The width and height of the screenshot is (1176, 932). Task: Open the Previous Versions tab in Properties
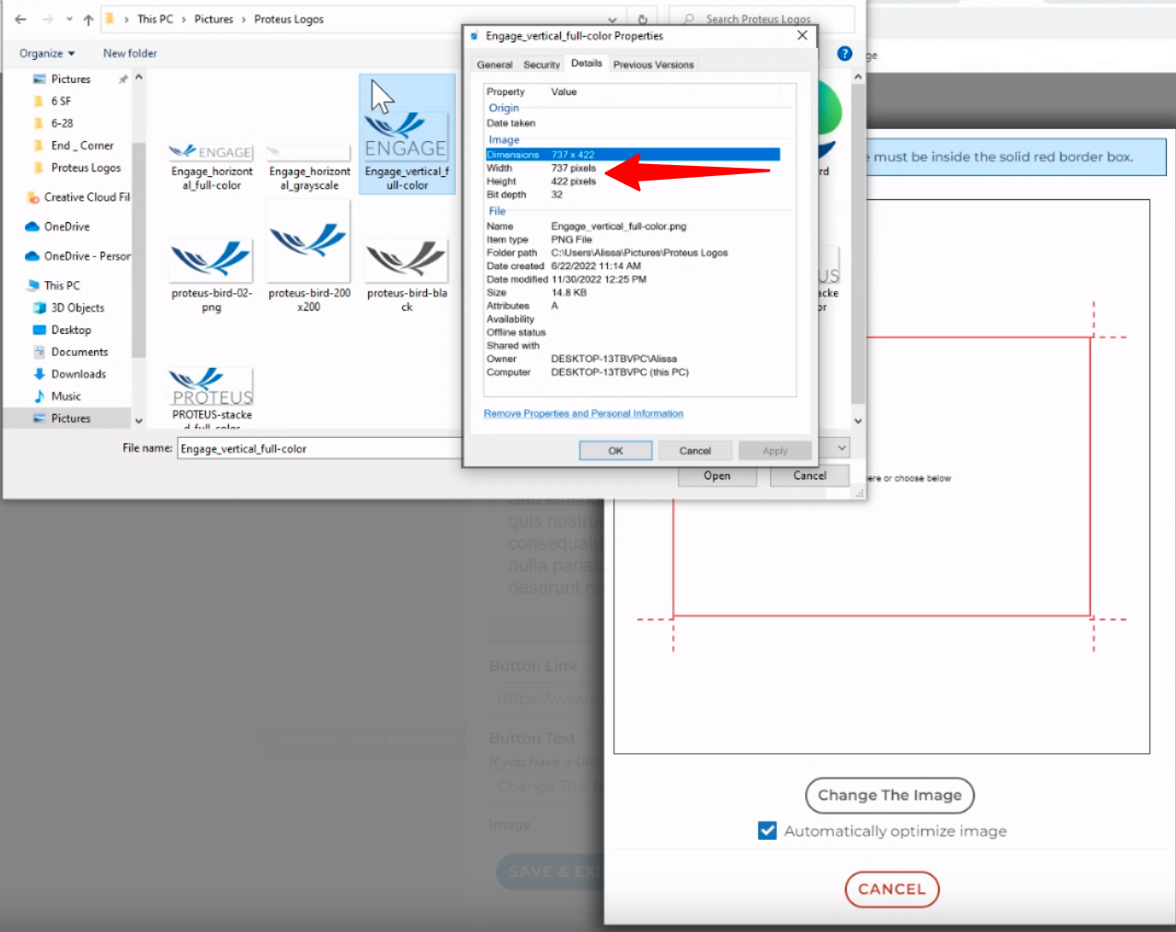pyautogui.click(x=653, y=65)
